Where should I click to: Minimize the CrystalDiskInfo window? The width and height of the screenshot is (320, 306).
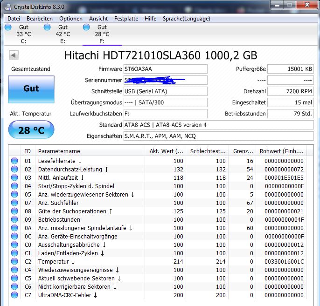277,5
